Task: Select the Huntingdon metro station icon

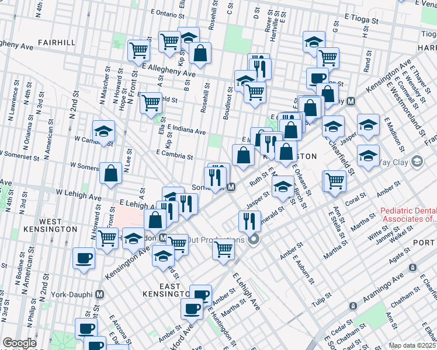Action: coord(163,238)
